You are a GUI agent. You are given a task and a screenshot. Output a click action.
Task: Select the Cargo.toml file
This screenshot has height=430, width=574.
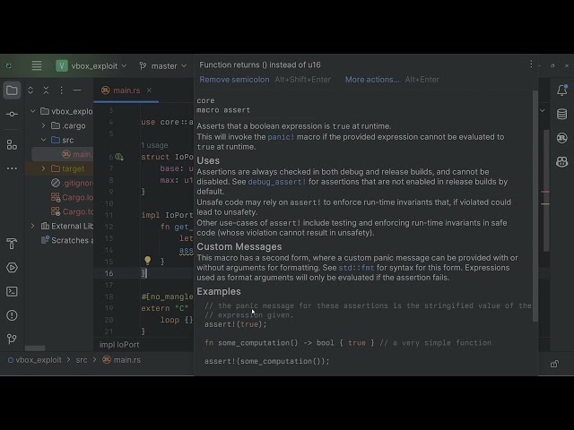click(72, 211)
